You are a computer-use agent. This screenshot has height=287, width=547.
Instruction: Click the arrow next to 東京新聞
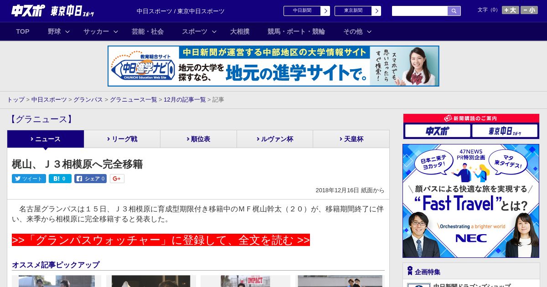pos(377,11)
